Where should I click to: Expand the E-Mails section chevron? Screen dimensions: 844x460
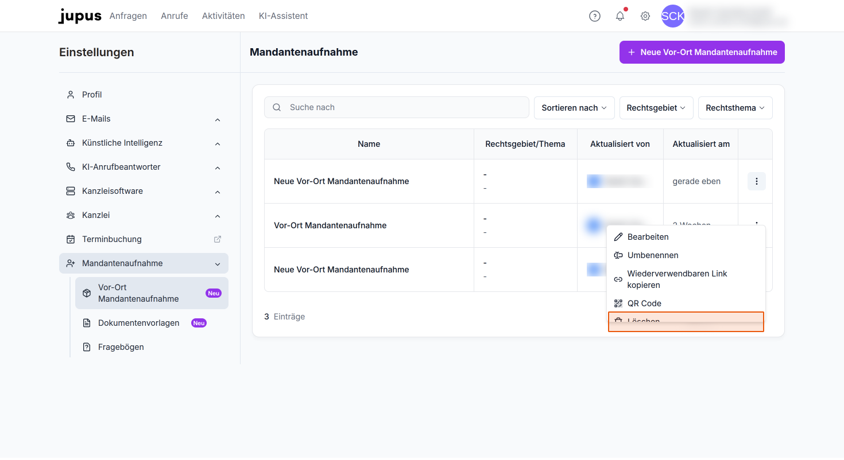(x=218, y=119)
